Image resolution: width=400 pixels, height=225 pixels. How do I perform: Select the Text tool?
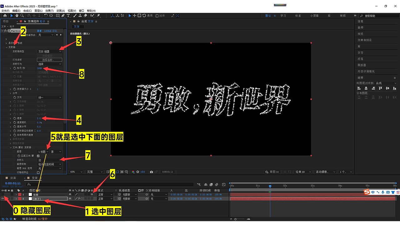tap(68, 15)
